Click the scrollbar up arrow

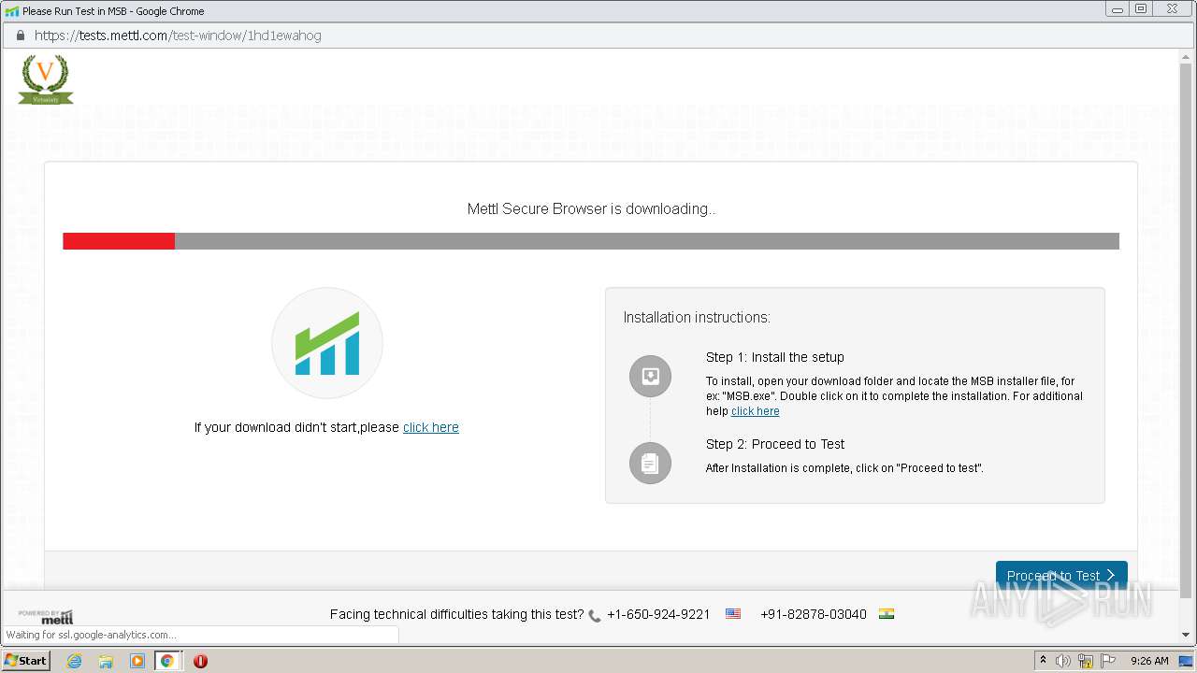point(1187,57)
